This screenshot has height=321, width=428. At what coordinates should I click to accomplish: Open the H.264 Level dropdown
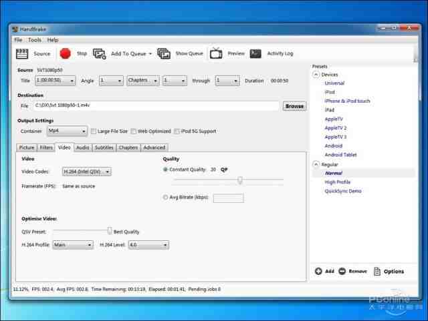point(148,245)
